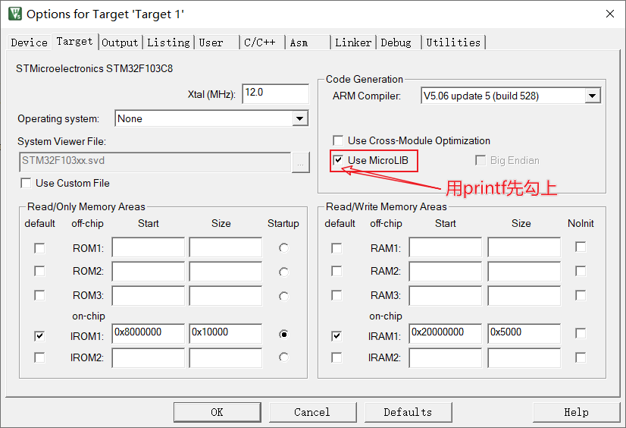The height and width of the screenshot is (428, 626).
Task: Uncheck the IRAM1 default checkbox
Action: point(336,336)
